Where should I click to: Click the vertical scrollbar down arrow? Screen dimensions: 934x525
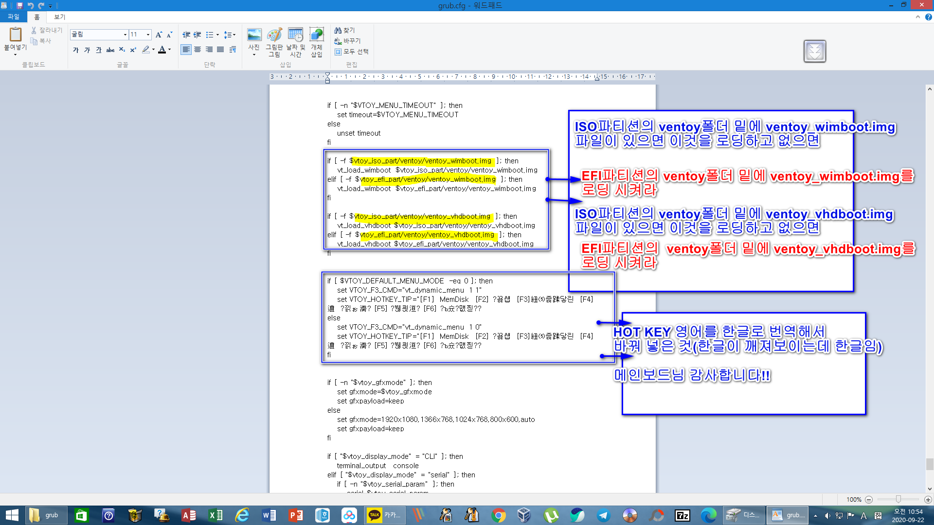point(930,489)
